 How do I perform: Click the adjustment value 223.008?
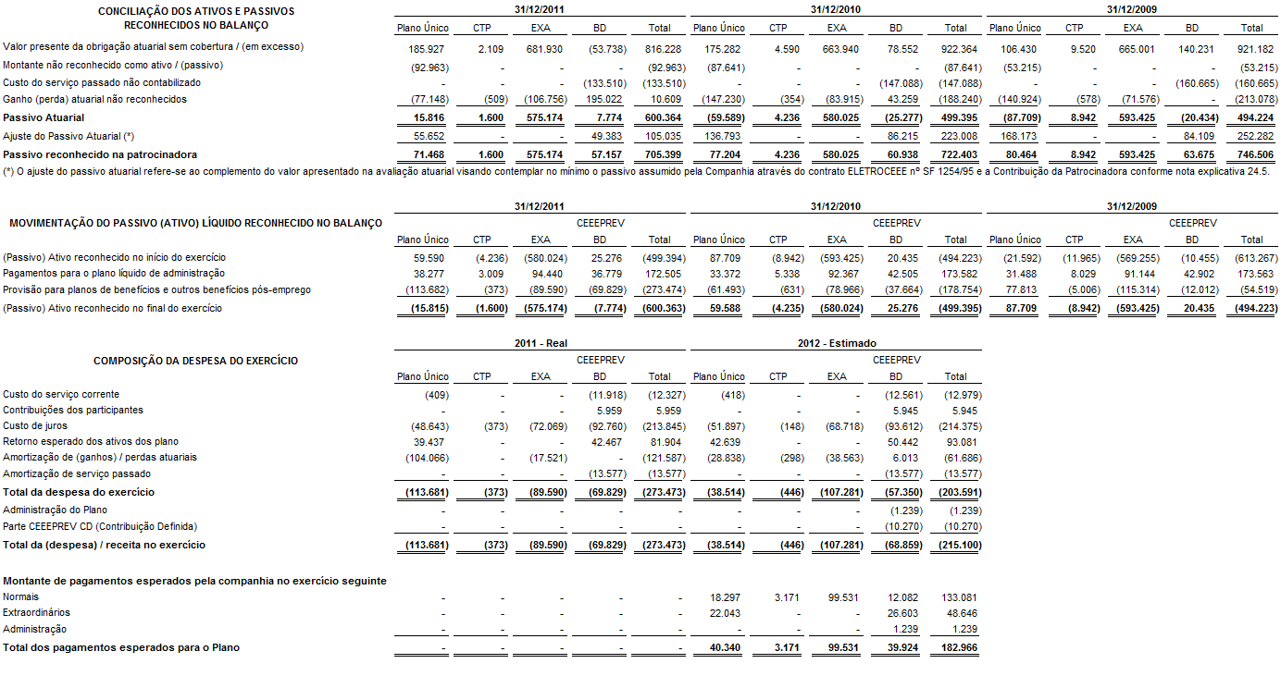(959, 136)
